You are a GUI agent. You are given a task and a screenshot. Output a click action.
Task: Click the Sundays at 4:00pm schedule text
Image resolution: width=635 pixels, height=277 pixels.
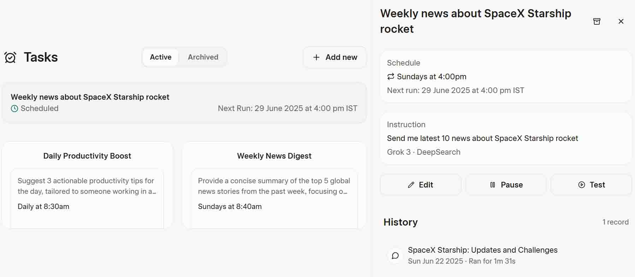[x=431, y=76]
